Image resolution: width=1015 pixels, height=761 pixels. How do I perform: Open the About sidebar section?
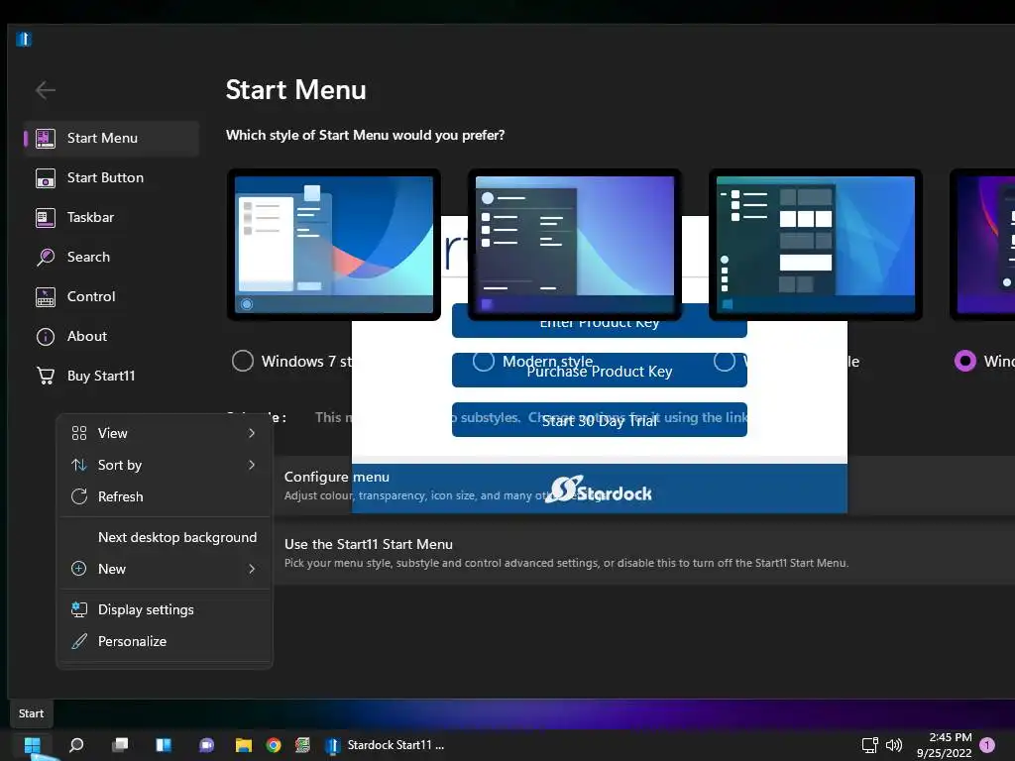pos(111,336)
